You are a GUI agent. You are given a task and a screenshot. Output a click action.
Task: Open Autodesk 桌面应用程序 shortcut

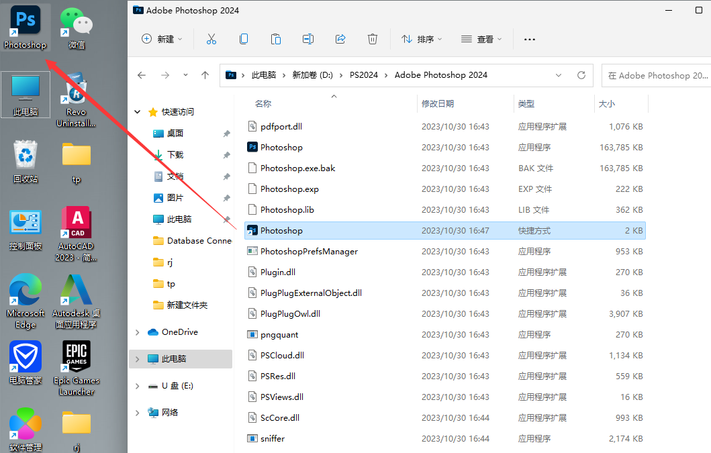click(x=76, y=301)
